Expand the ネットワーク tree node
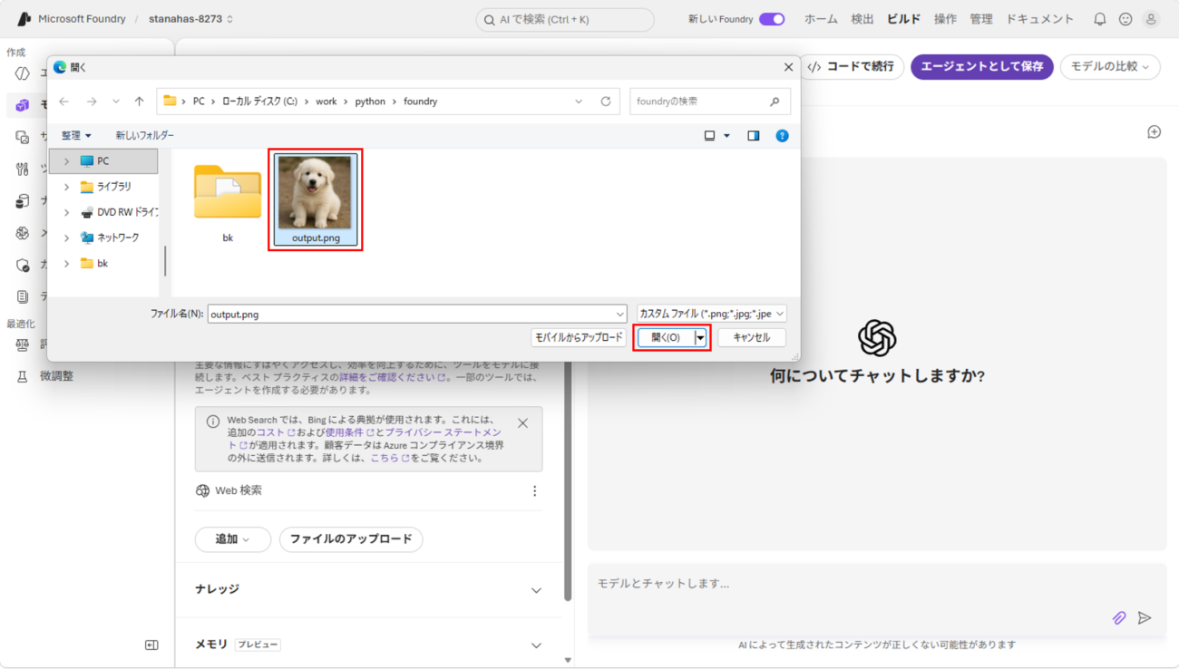This screenshot has width=1179, height=669. pos(66,238)
